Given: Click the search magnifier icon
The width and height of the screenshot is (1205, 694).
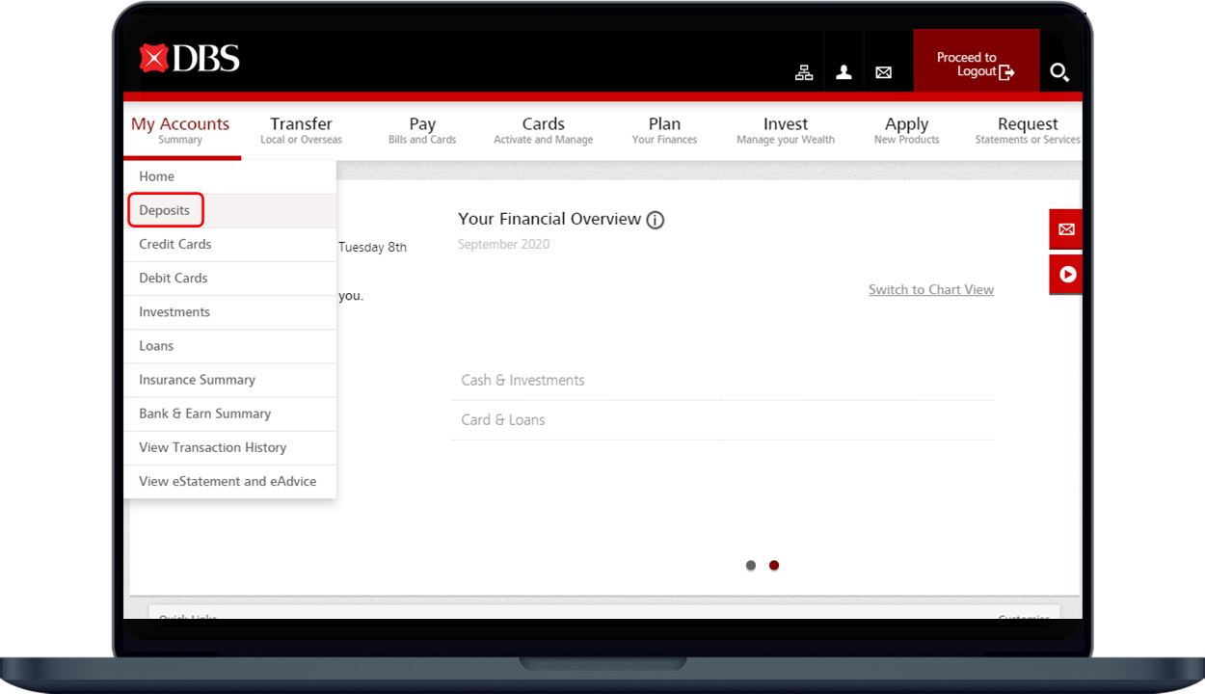Looking at the screenshot, I should point(1059,72).
